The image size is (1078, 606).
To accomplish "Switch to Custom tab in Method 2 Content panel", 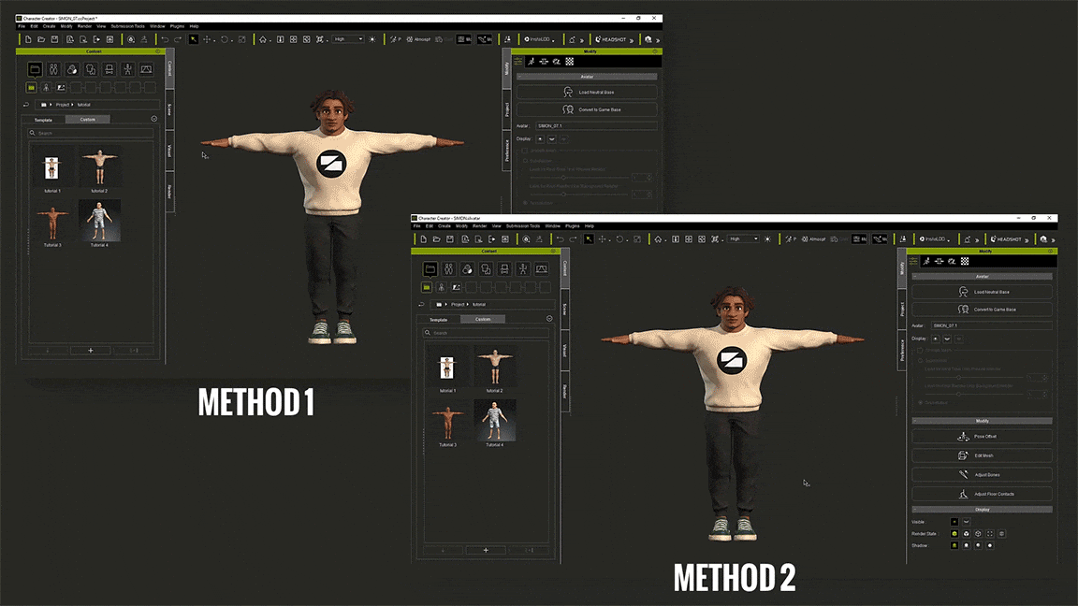I will coord(483,320).
